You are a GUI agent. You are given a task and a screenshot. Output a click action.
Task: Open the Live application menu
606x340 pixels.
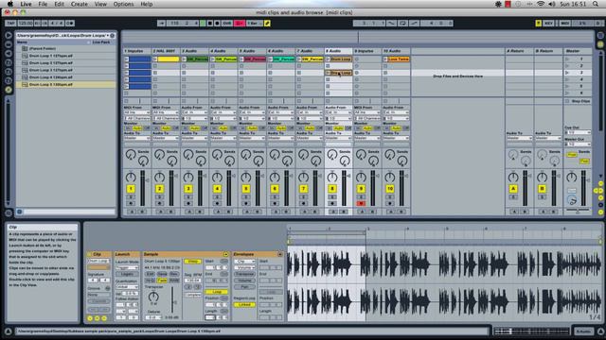coord(26,4)
